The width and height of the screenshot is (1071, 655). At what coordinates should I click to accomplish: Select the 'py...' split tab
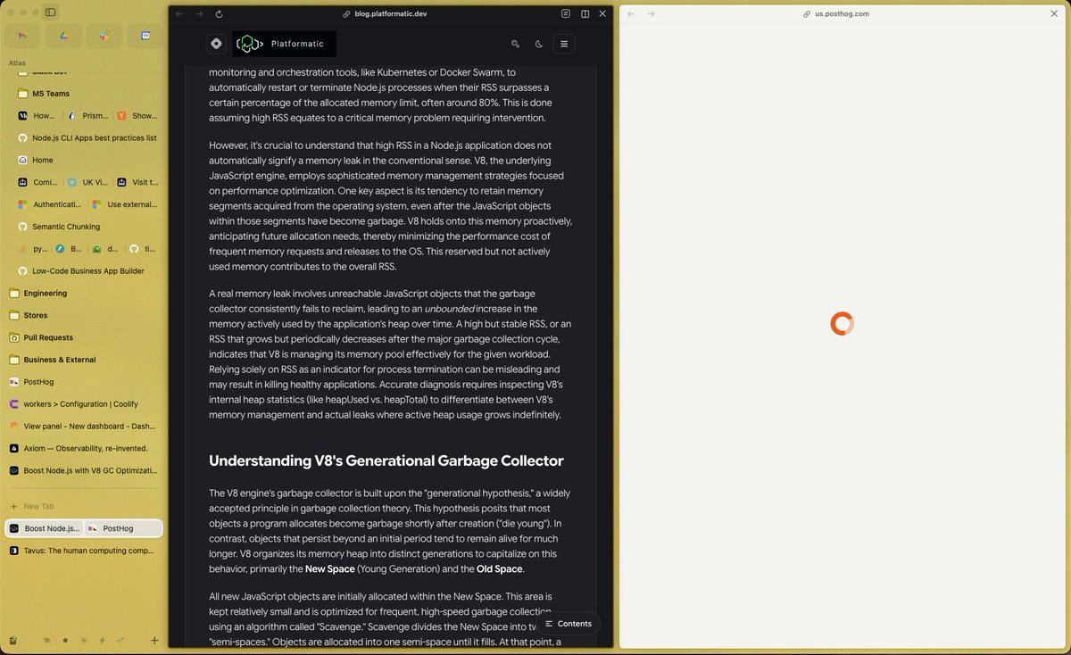click(x=32, y=249)
